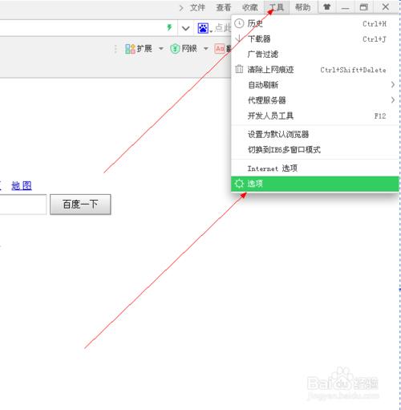Open the 网银 dropdown arrow
This screenshot has width=401, height=410.
206,49
